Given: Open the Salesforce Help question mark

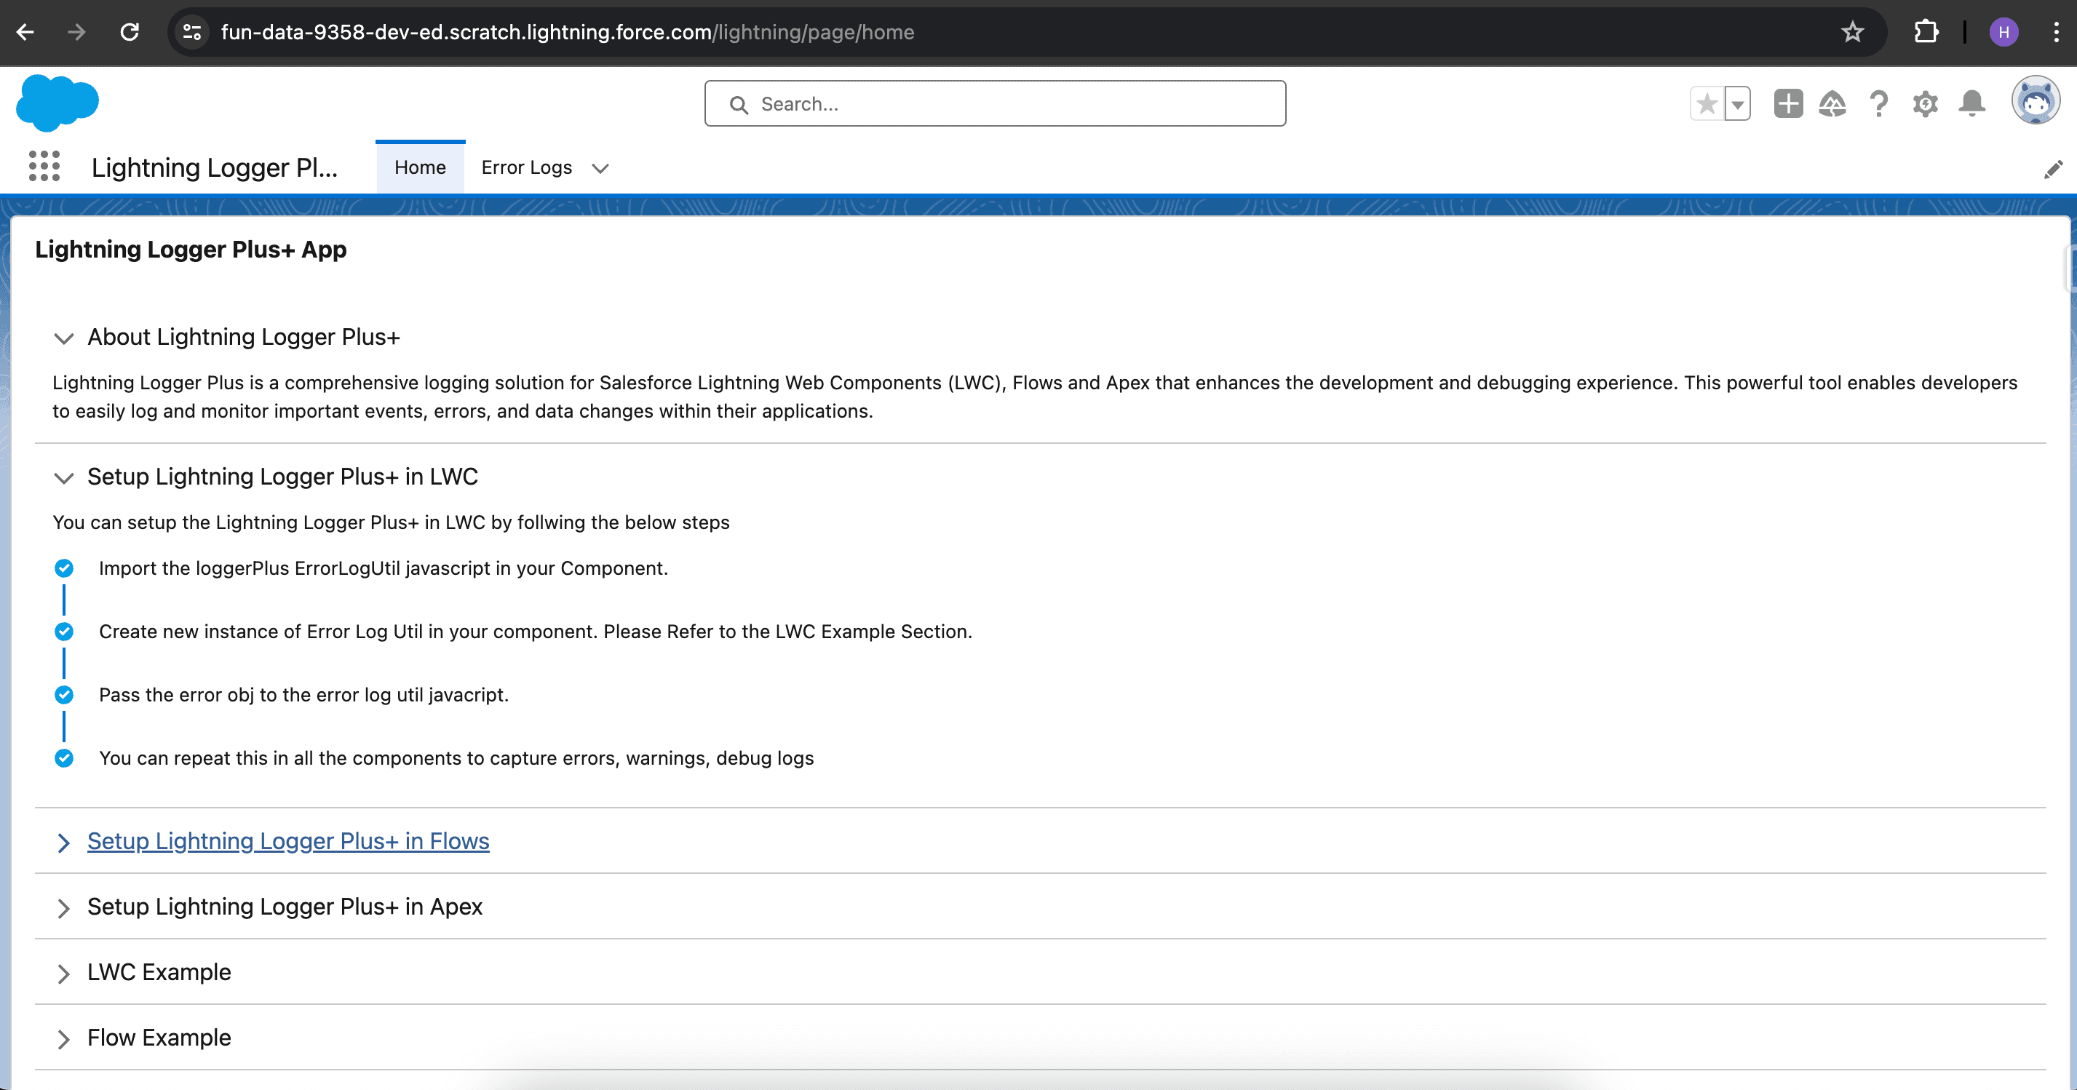Looking at the screenshot, I should tap(1878, 104).
